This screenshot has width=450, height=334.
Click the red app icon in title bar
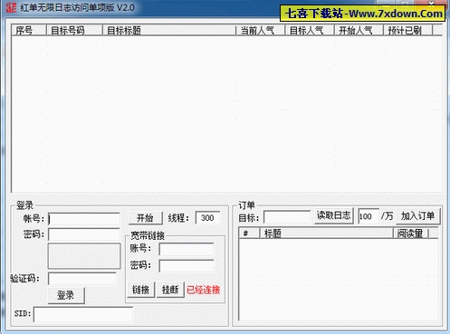[x=11, y=7]
